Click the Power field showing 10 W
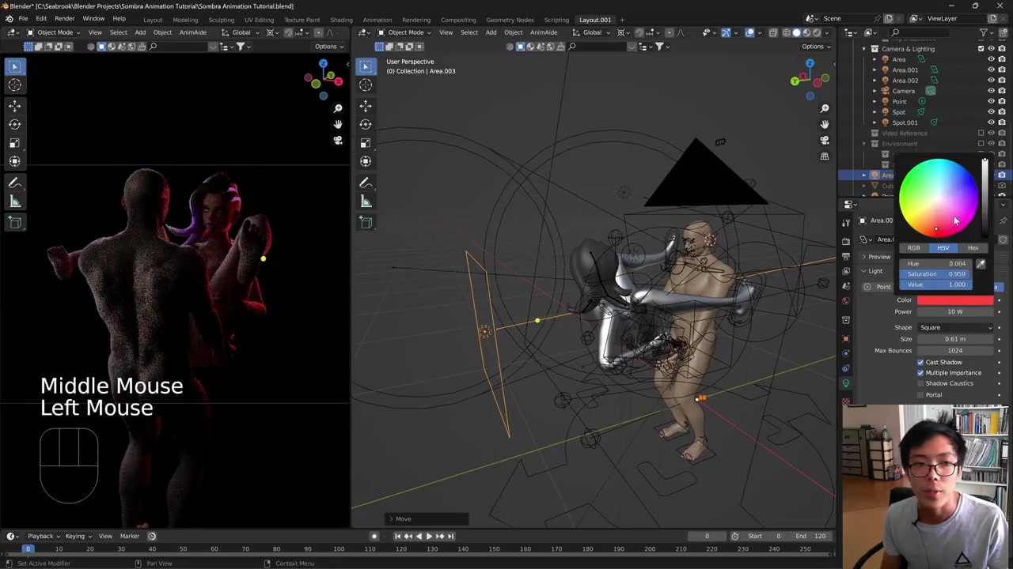The width and height of the screenshot is (1013, 569). tap(954, 311)
